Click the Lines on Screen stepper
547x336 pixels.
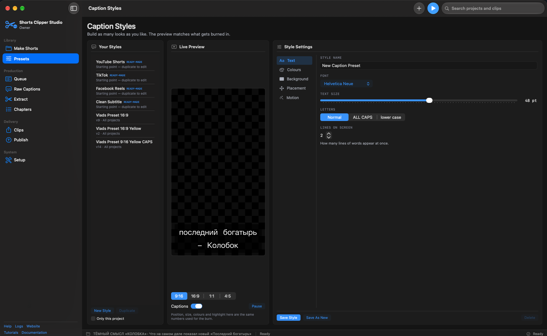(x=329, y=135)
